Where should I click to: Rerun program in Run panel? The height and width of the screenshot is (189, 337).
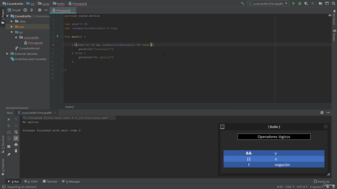click(9, 119)
